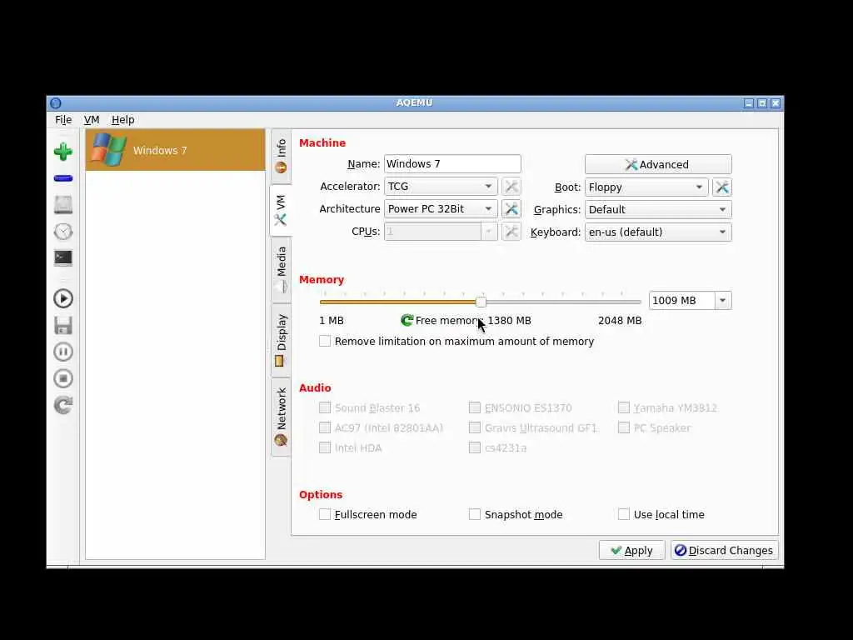Toggle Intel HDA checkbox
853x640 pixels.
[325, 447]
